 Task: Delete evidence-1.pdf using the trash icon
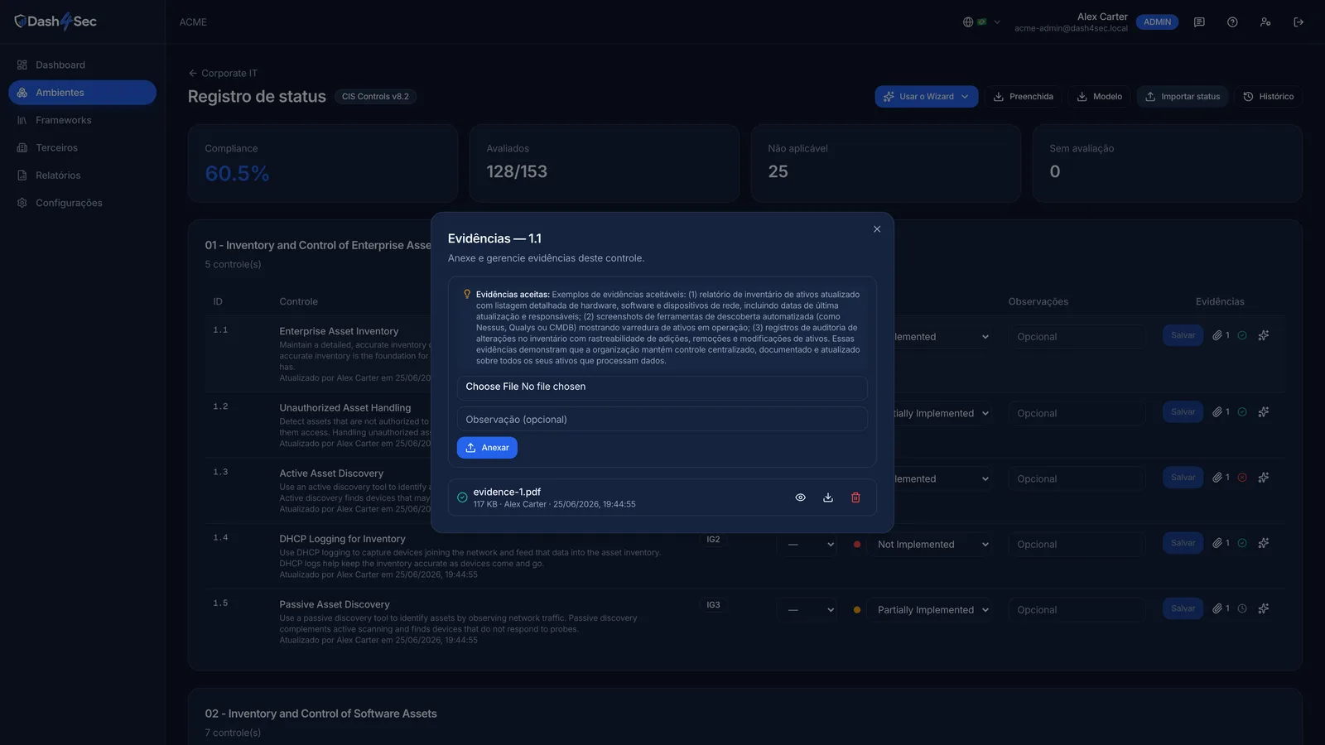855,497
